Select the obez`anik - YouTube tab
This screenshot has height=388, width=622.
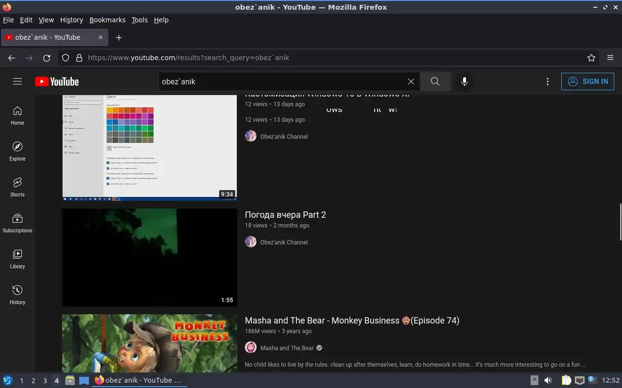[54, 37]
